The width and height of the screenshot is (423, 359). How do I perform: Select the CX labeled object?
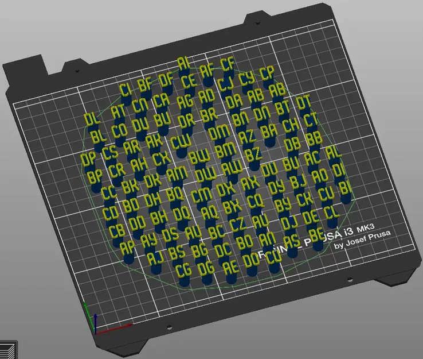pyautogui.click(x=162, y=160)
